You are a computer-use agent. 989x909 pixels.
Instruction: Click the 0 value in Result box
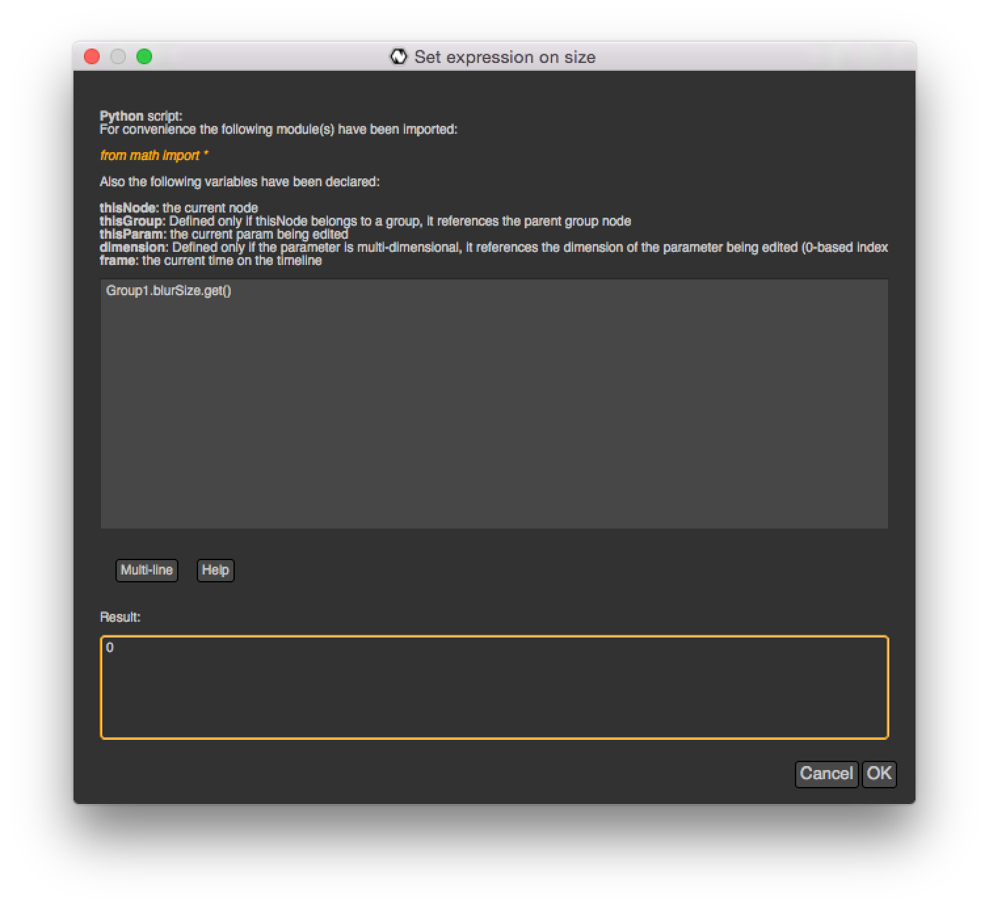pyautogui.click(x=110, y=648)
